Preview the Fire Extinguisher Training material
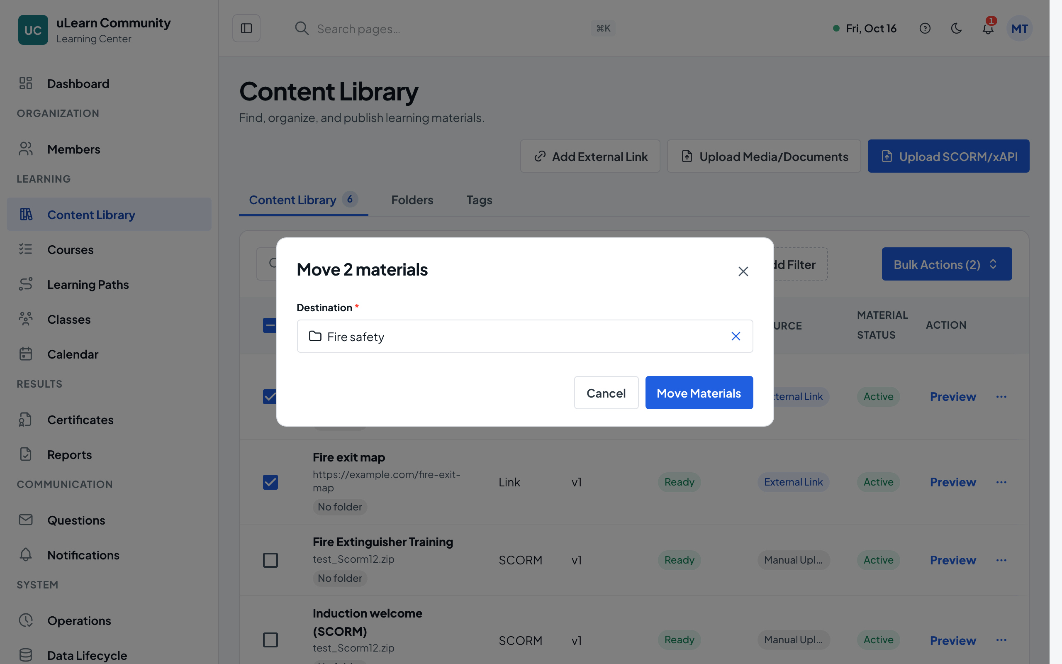This screenshot has height=664, width=1062. coord(953,560)
